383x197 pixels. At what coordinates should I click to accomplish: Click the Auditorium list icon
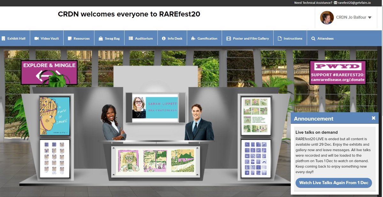[x=131, y=38]
